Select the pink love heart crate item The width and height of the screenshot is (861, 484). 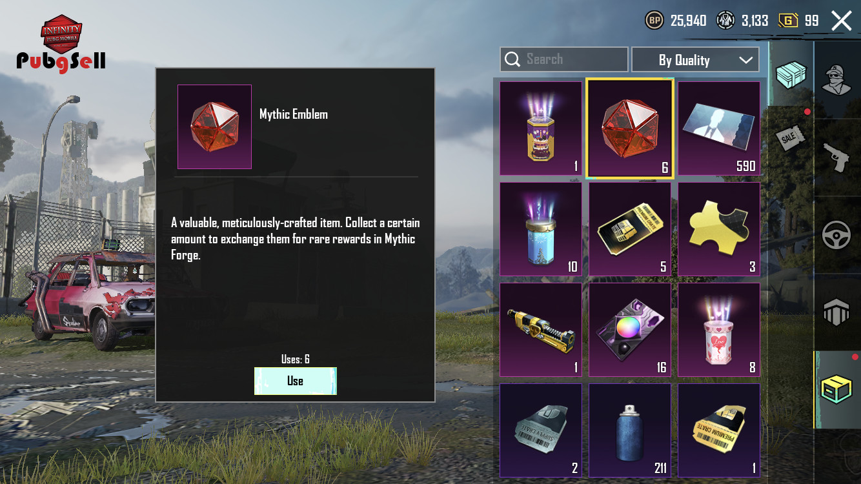(719, 330)
